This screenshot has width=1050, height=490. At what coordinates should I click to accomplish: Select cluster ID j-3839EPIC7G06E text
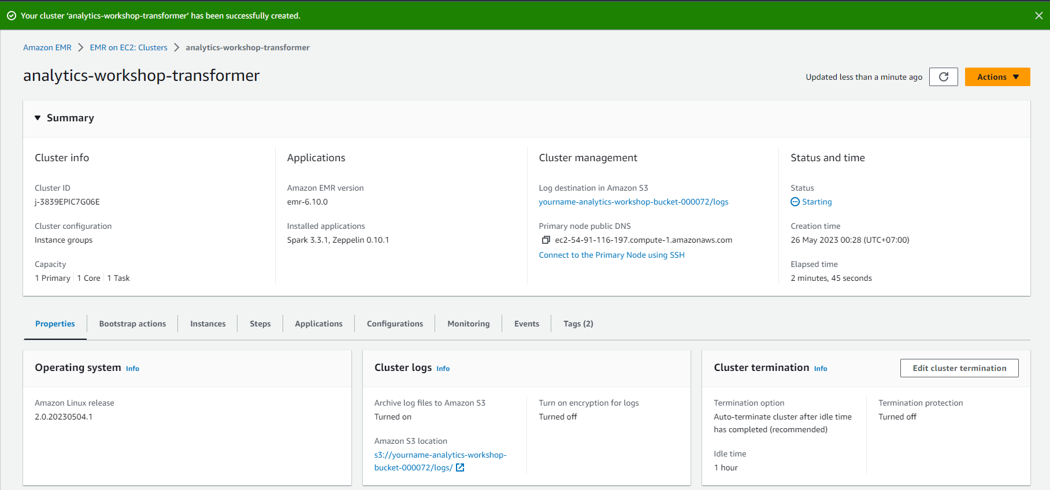coord(67,202)
